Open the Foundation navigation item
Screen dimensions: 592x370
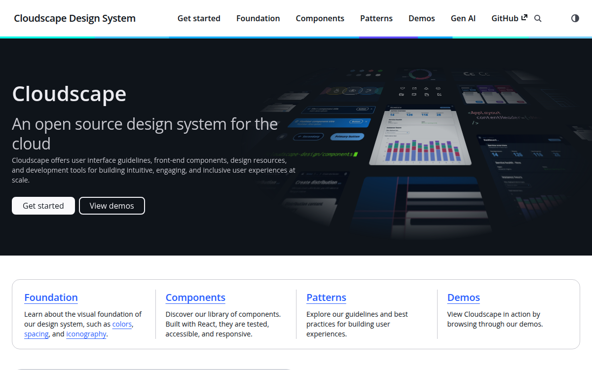[x=258, y=18]
